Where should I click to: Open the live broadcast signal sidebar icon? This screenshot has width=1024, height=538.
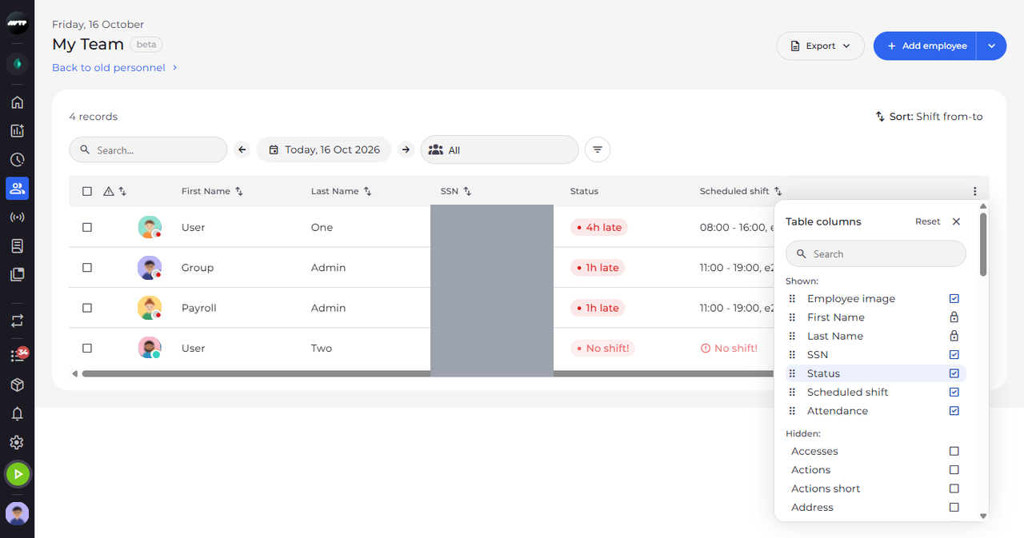pos(17,217)
